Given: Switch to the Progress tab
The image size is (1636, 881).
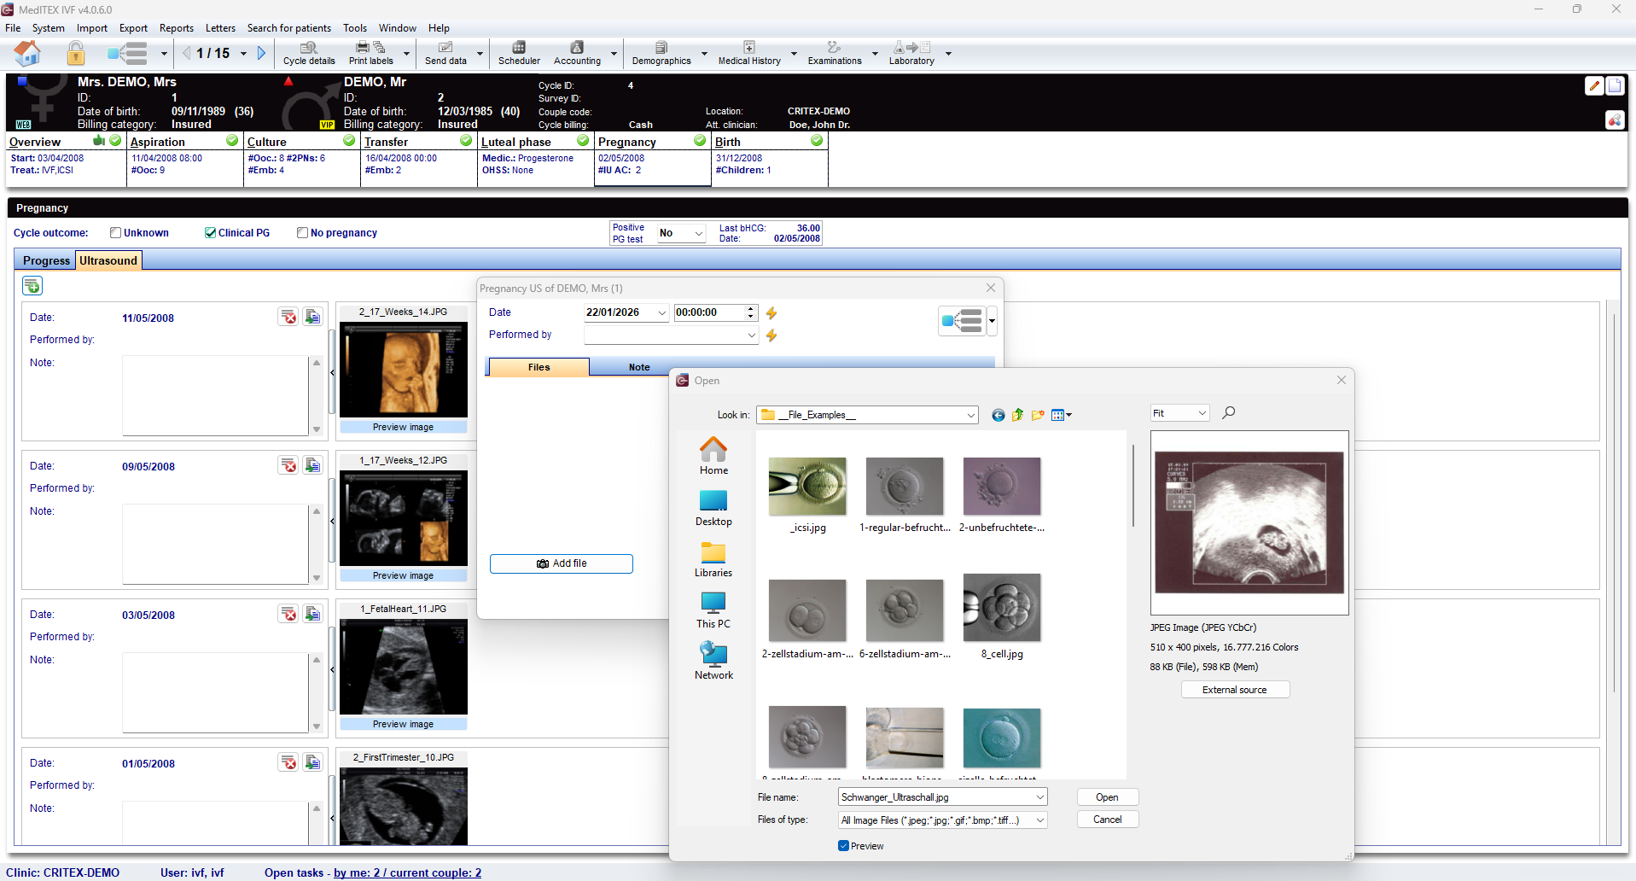Looking at the screenshot, I should pos(46,261).
